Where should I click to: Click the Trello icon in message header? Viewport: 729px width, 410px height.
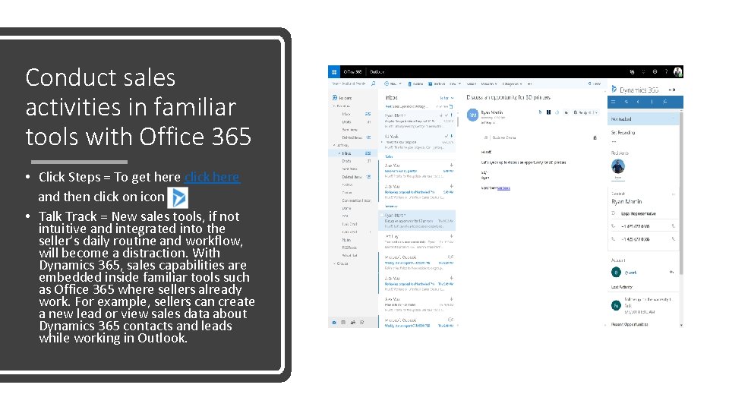(548, 112)
